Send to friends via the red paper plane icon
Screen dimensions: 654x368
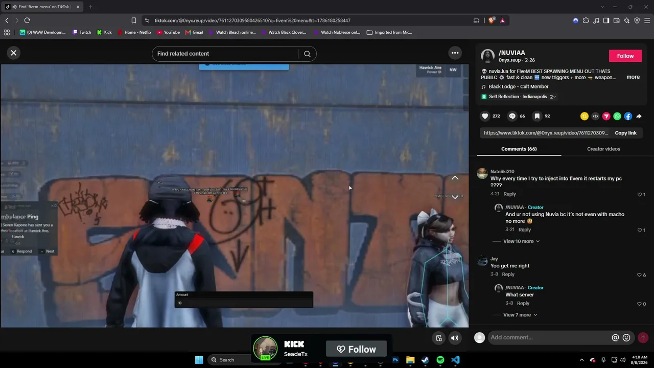tap(606, 116)
